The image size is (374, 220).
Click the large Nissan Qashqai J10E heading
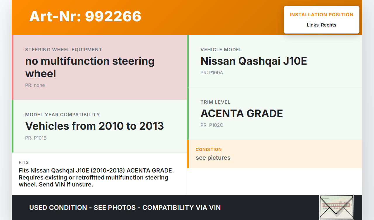(254, 61)
